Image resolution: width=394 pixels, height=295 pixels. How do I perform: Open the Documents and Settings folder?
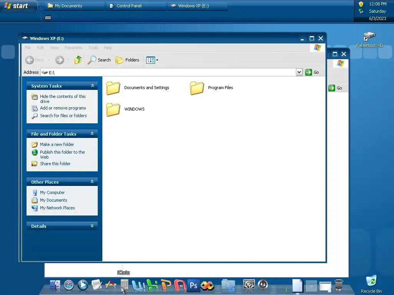point(138,88)
